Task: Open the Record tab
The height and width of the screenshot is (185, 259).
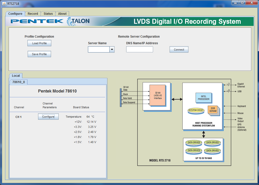Action: (33, 14)
